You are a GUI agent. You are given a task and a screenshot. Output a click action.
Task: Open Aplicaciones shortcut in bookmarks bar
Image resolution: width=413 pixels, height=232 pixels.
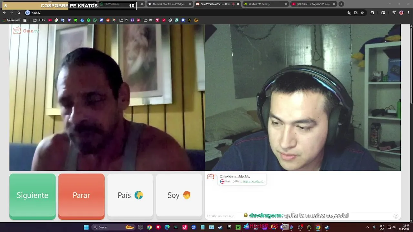[x=11, y=20]
